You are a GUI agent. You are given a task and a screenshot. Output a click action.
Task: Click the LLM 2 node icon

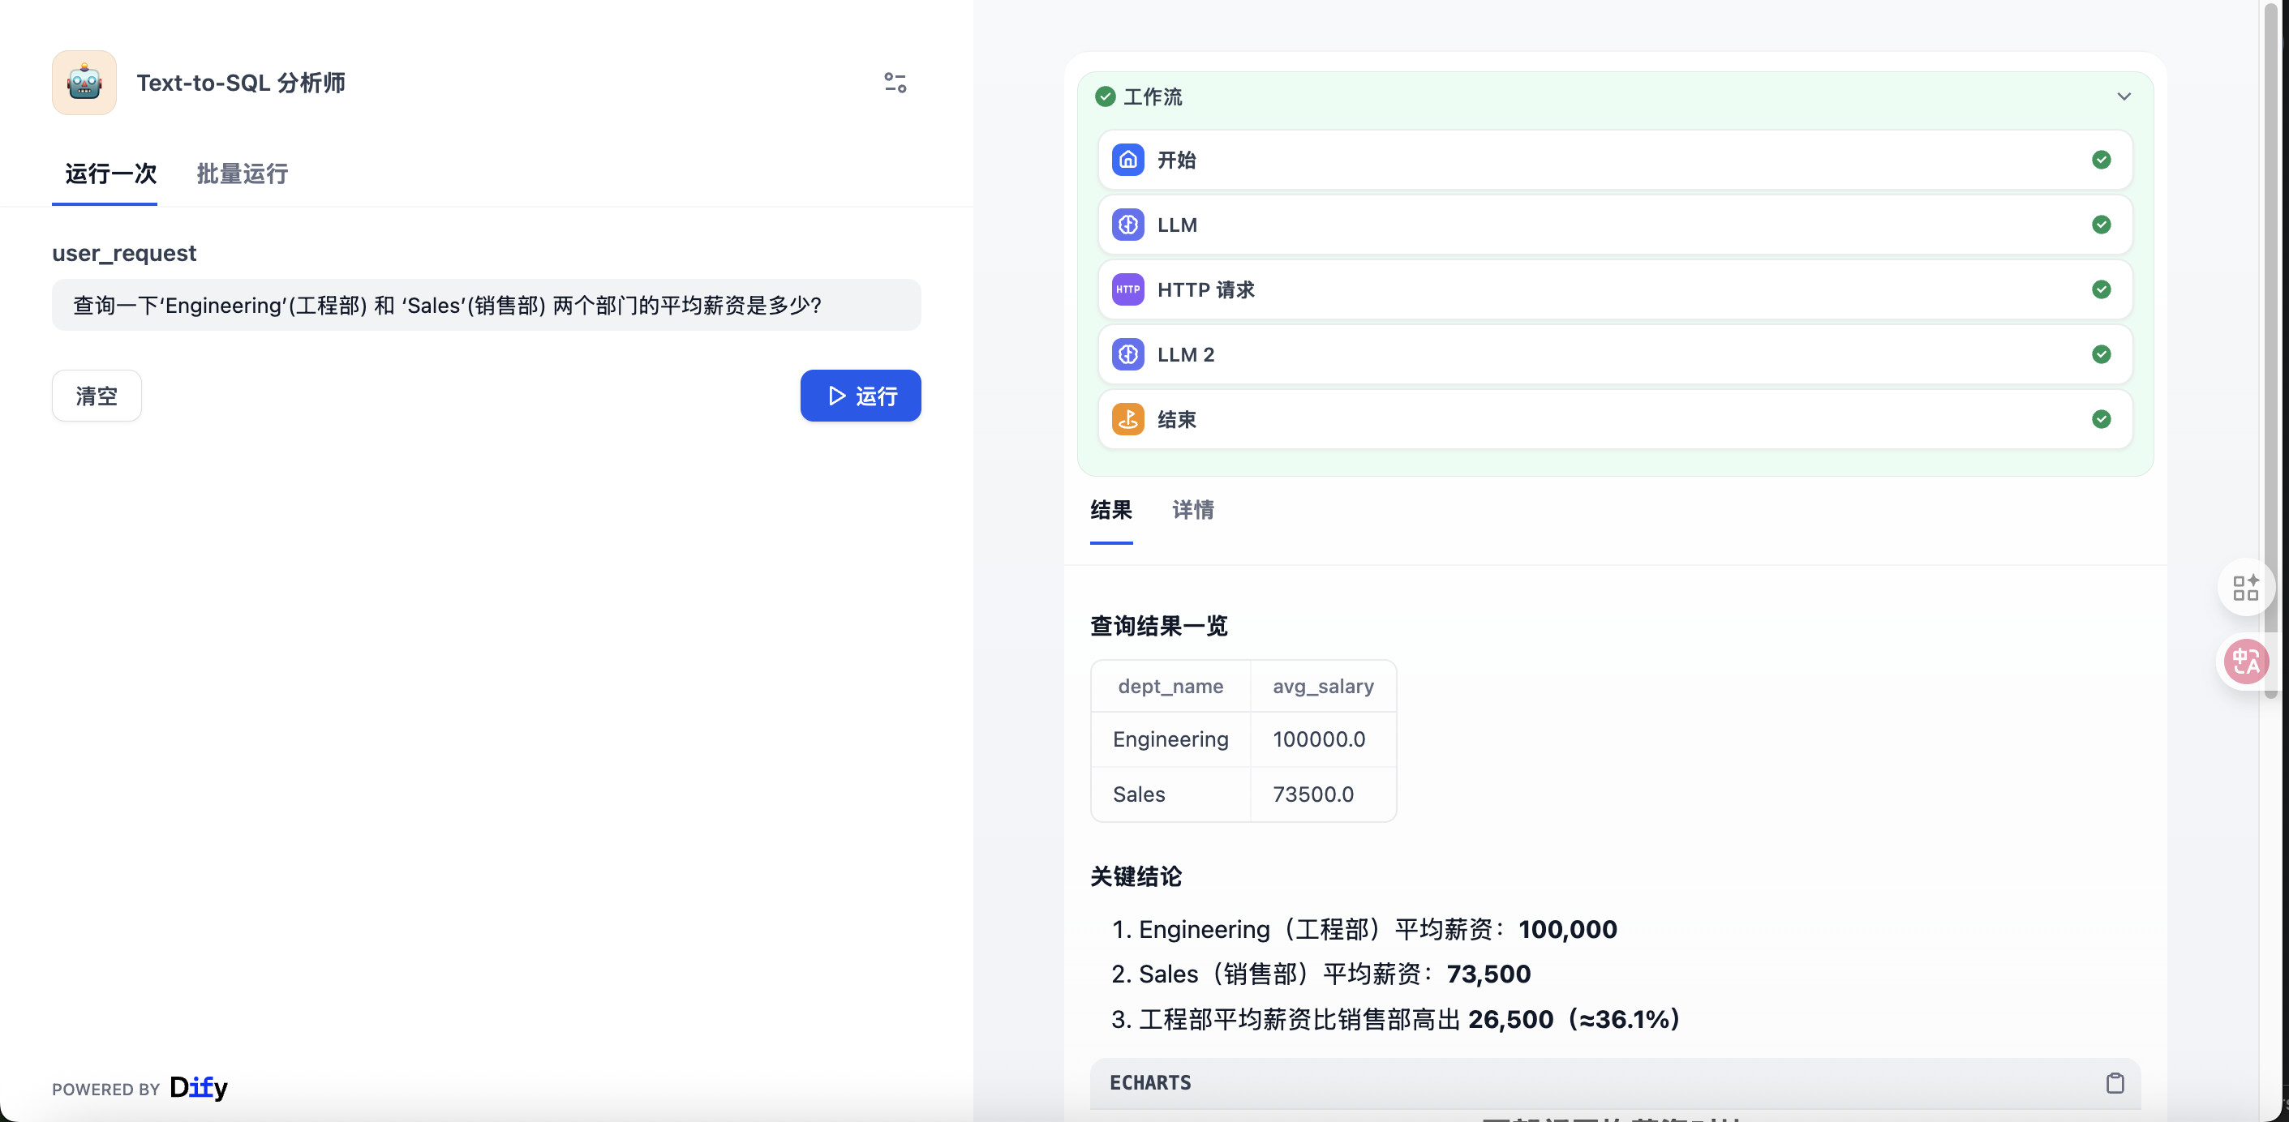pyautogui.click(x=1127, y=354)
